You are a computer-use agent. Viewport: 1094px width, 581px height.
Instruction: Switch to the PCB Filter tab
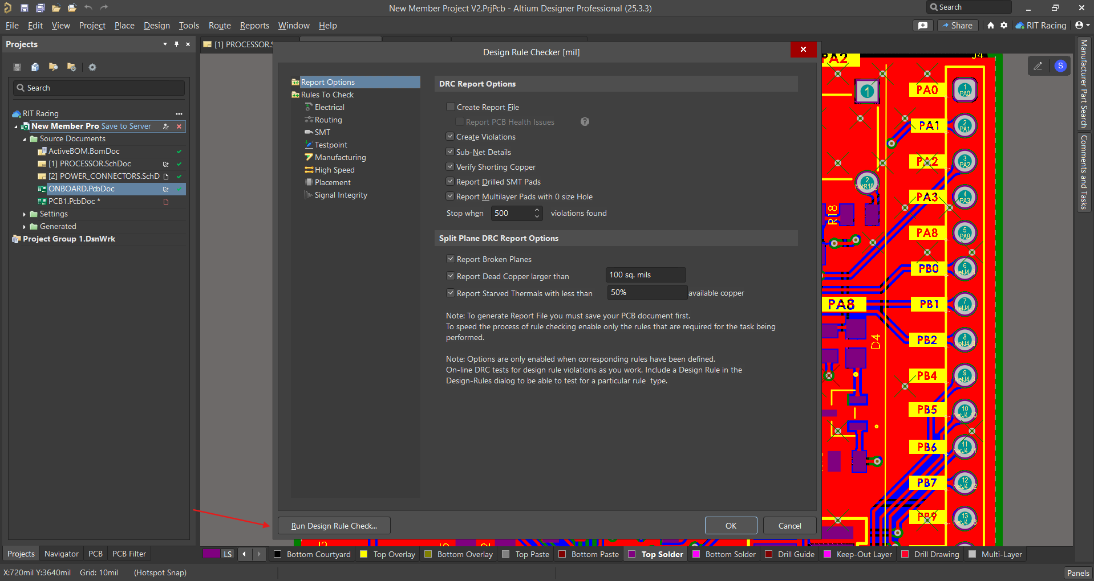(x=129, y=554)
